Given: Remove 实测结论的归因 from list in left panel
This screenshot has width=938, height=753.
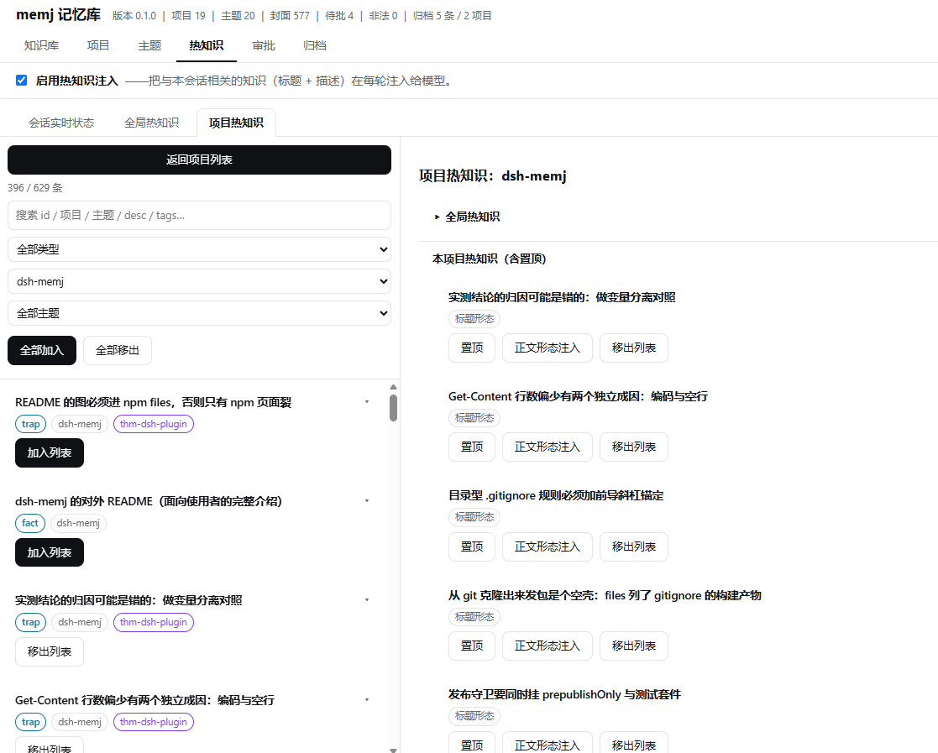Looking at the screenshot, I should pos(49,651).
